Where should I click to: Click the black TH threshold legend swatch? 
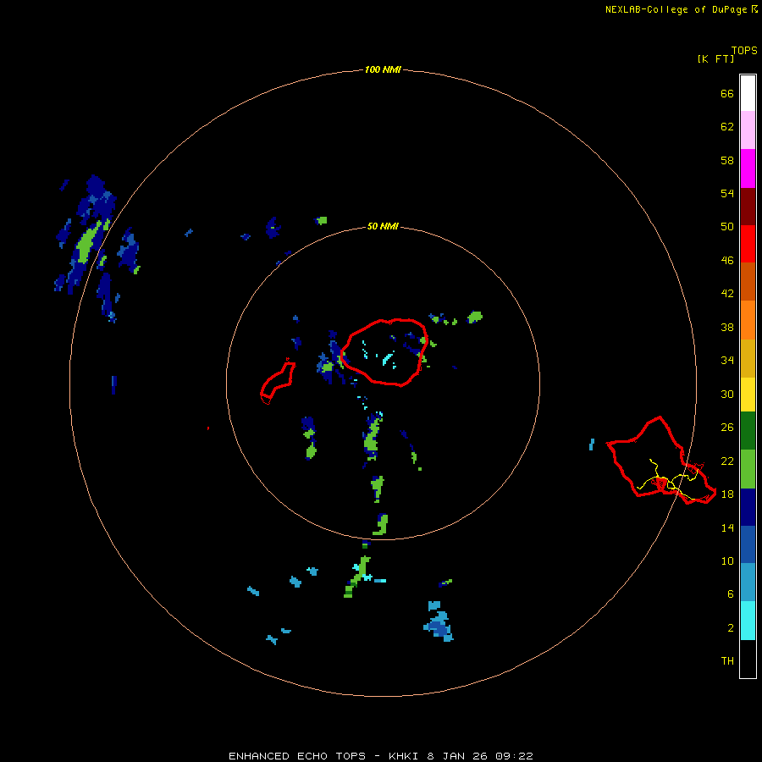(748, 659)
